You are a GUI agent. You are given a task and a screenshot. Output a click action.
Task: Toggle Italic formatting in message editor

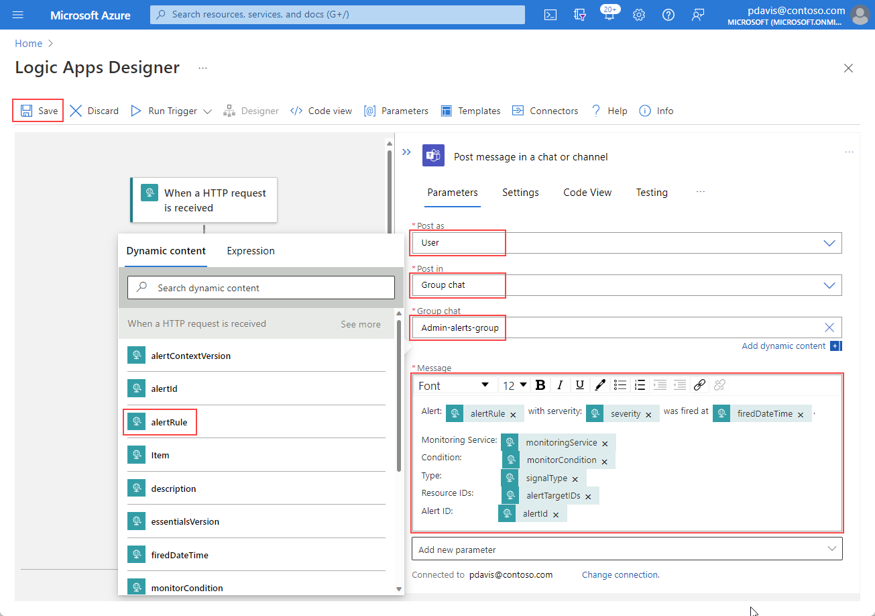(560, 385)
